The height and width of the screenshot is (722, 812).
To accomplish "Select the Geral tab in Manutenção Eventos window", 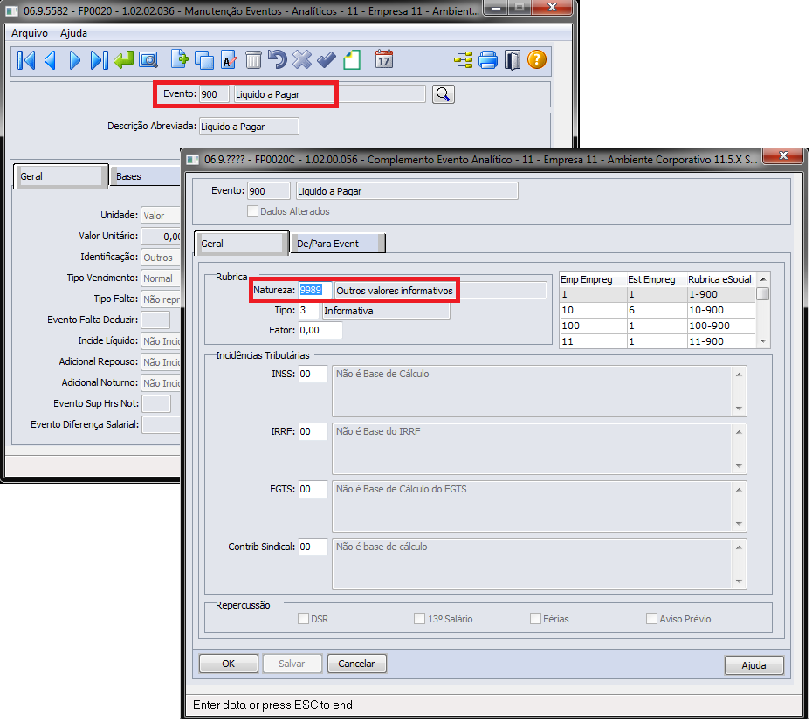I will point(60,176).
